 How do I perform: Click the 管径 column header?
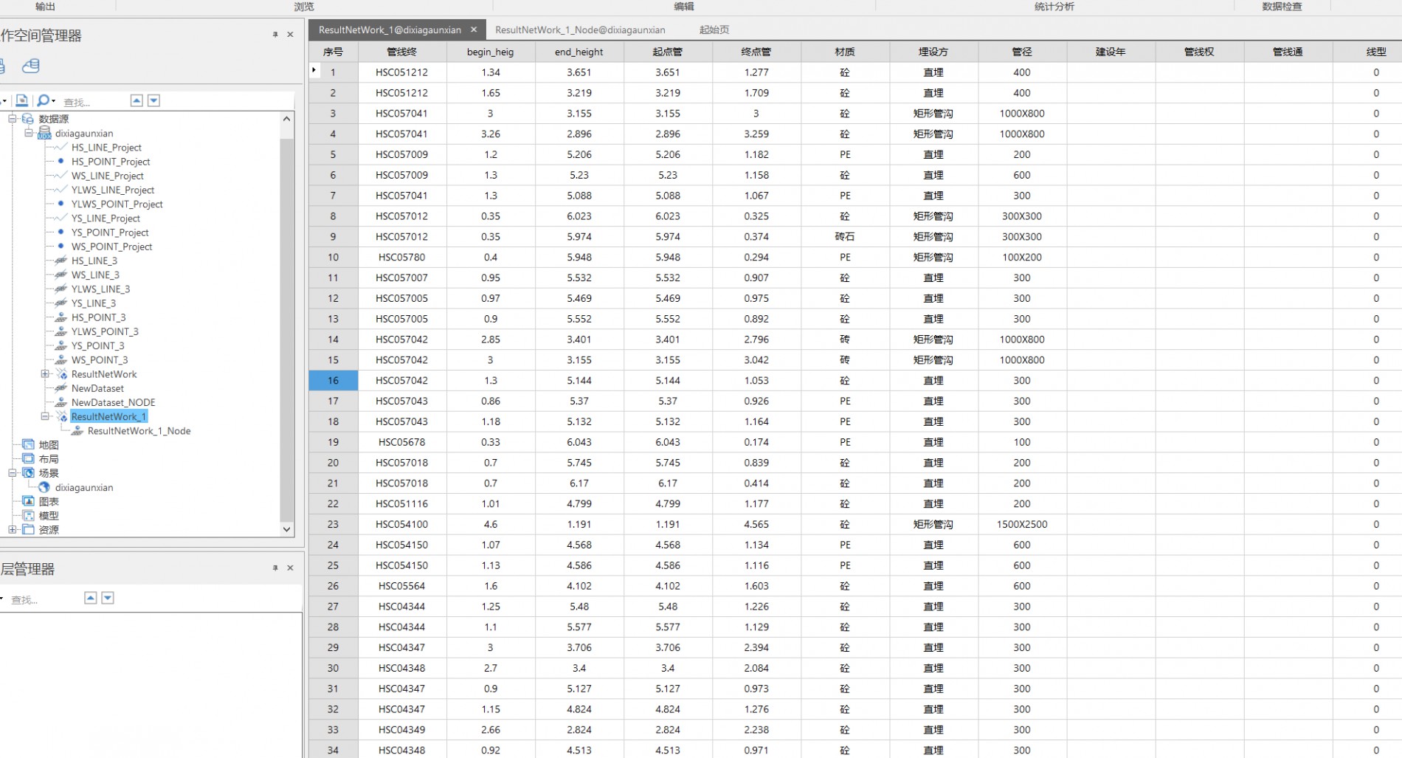click(1022, 52)
